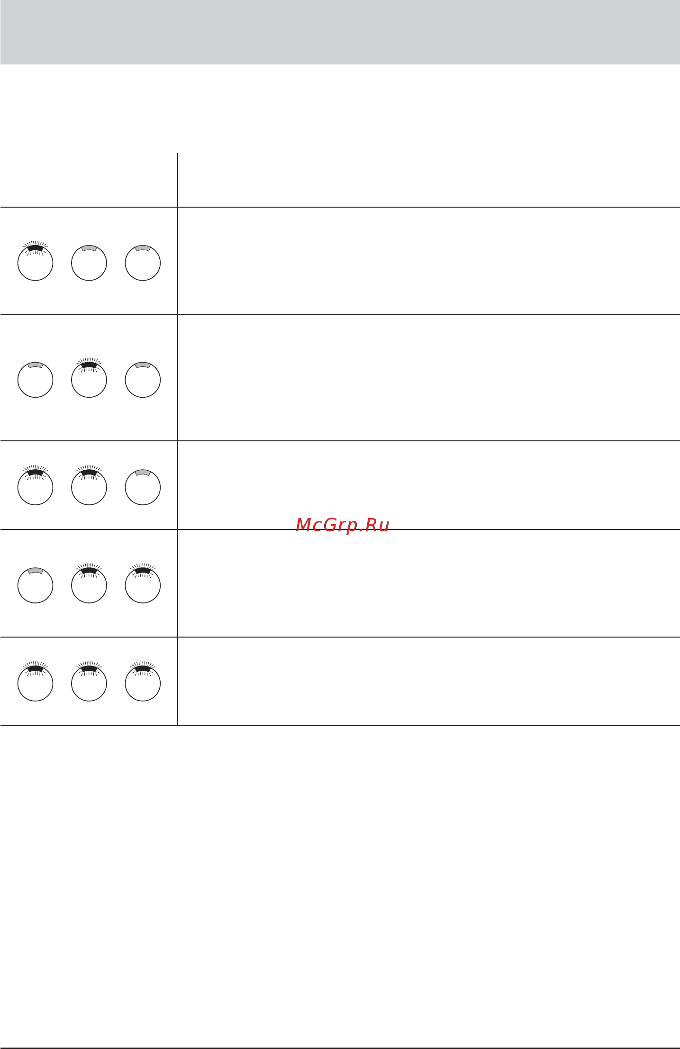680x1049 pixels.
Task: Choose the blinking middle indicator in the second row
Action: pos(89,378)
